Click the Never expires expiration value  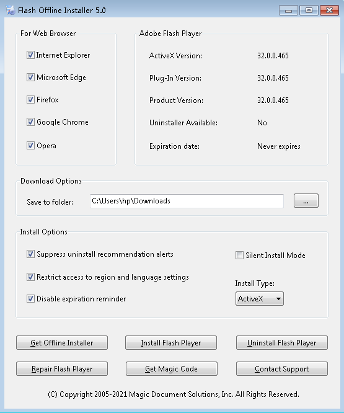279,146
